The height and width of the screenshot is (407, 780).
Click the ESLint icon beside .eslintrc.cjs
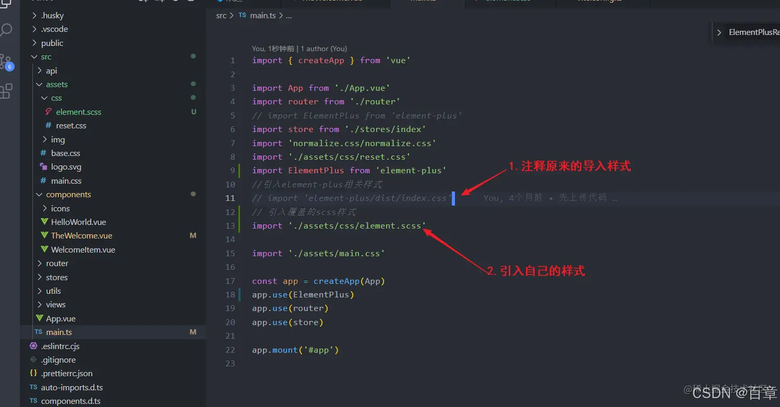[x=33, y=346]
